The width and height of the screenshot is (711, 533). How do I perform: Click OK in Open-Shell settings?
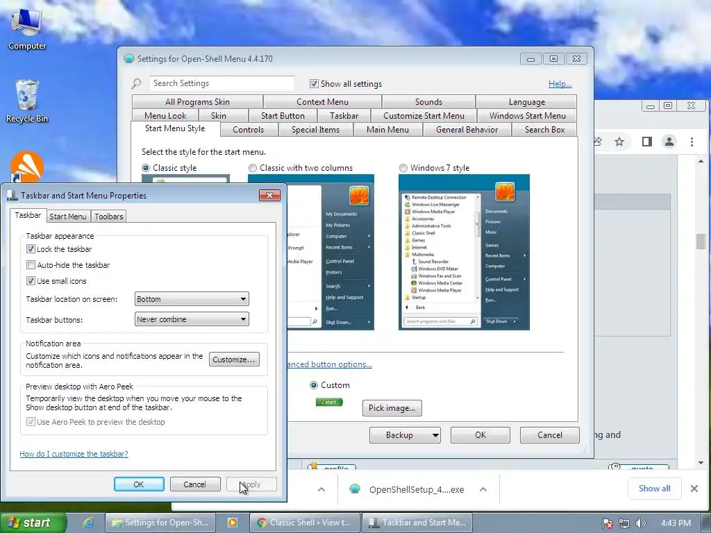pos(480,435)
